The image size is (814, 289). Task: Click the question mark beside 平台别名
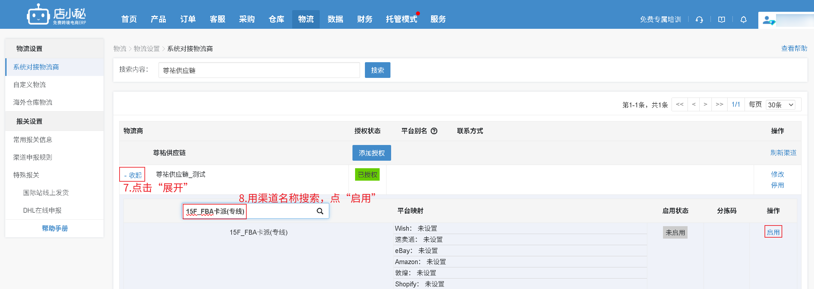(434, 131)
